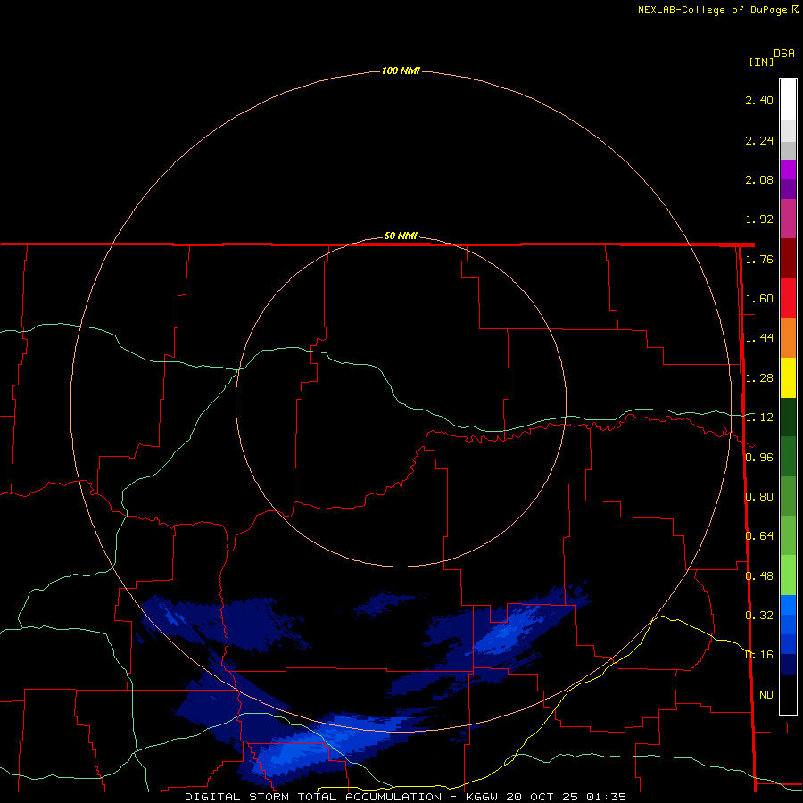Click the 1.92 legend value
This screenshot has width=803, height=803.
click(759, 219)
